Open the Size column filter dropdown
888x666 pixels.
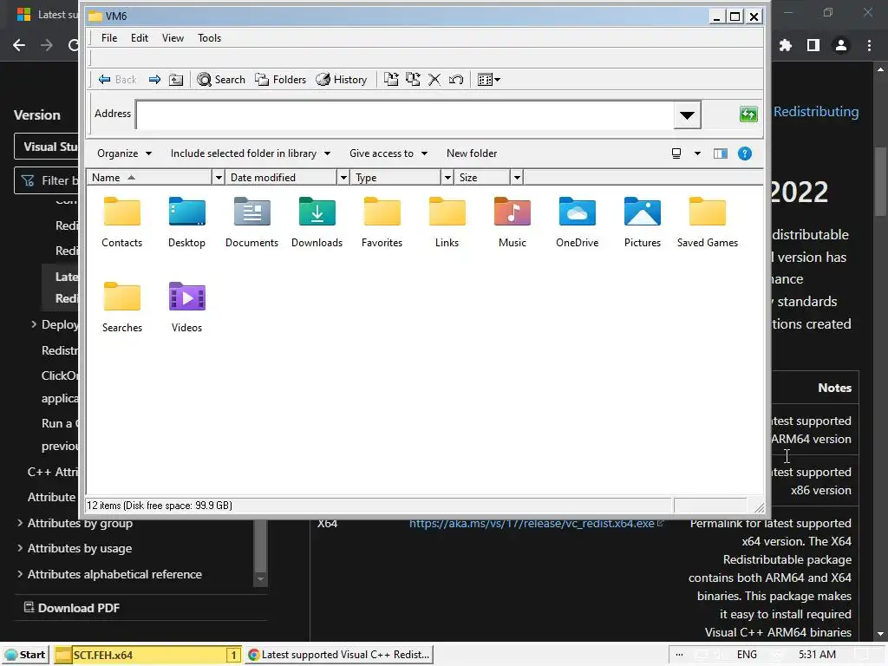(517, 178)
